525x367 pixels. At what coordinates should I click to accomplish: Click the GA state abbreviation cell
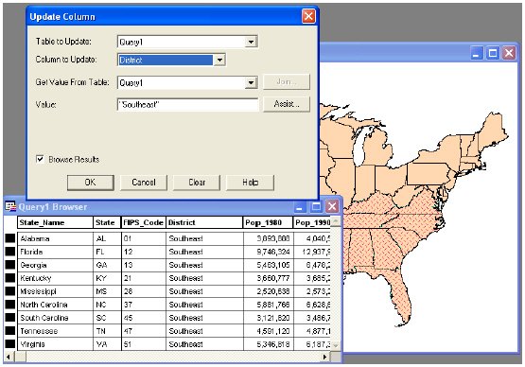[x=107, y=265]
